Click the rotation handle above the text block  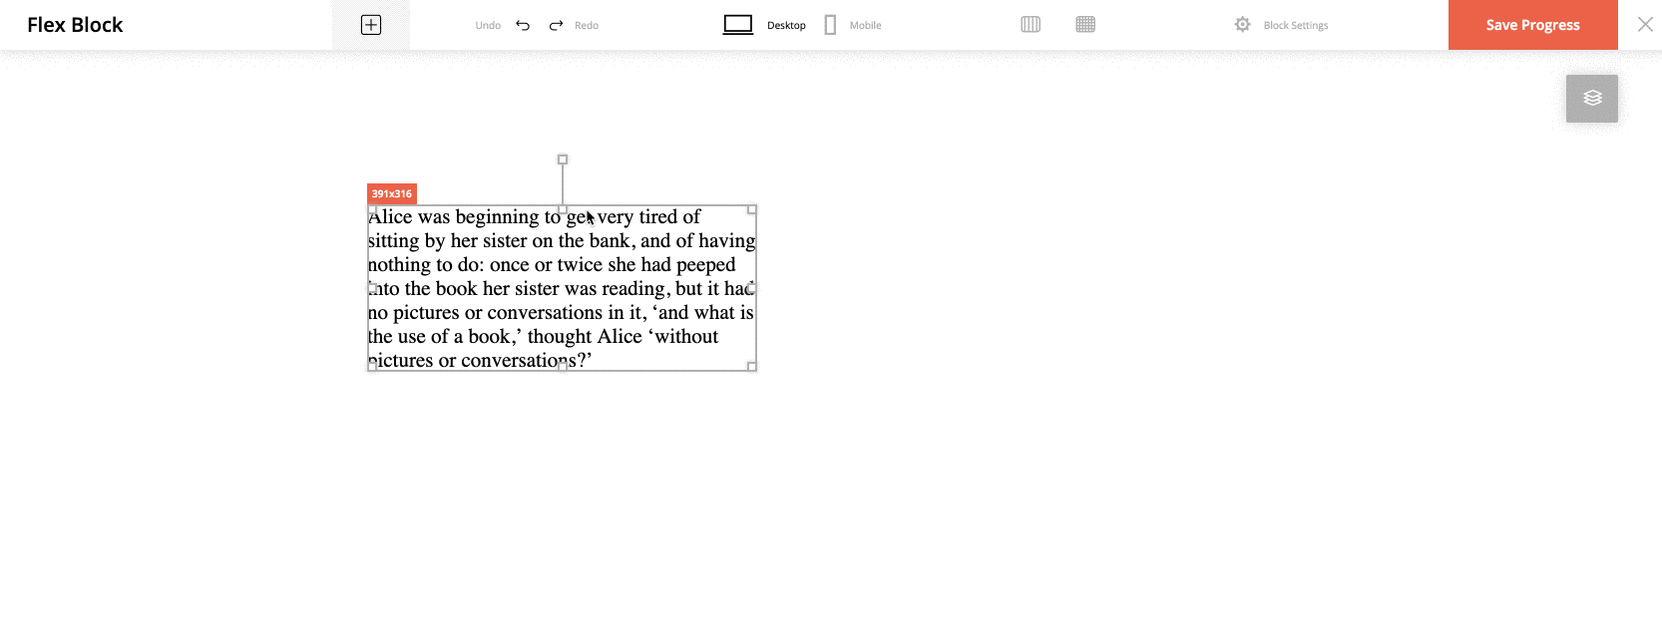(x=563, y=159)
